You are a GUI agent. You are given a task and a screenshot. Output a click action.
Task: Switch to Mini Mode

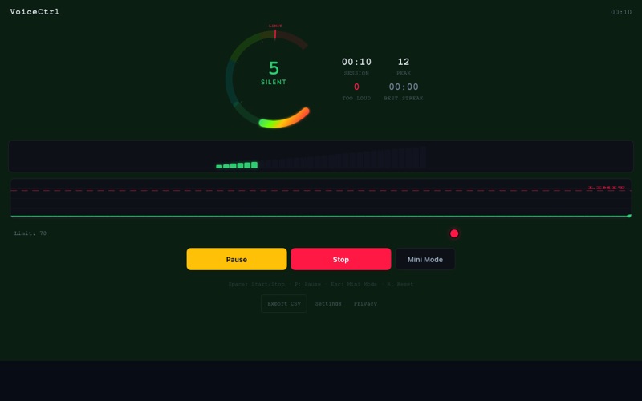click(x=425, y=259)
